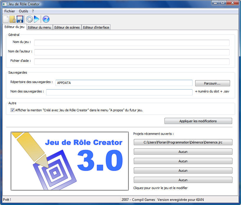Click the app icon in the title bar
The image size is (241, 205).
pyautogui.click(x=5, y=4)
